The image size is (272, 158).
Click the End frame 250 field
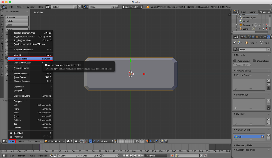pos(90,156)
